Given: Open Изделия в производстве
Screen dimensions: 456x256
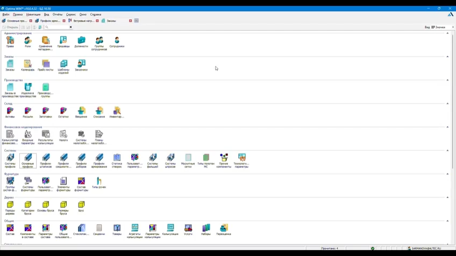Looking at the screenshot, I should tap(27, 90).
